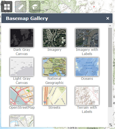Click the Light Gray Canvas caption
The height and width of the screenshot is (129, 115).
22,81
